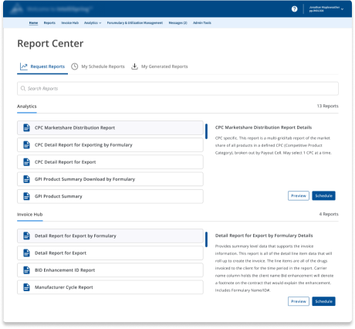Viewport: 355px width, 329px height.
Task: Click document icon of BID Enhancement ID Report
Action: pyautogui.click(x=26, y=270)
